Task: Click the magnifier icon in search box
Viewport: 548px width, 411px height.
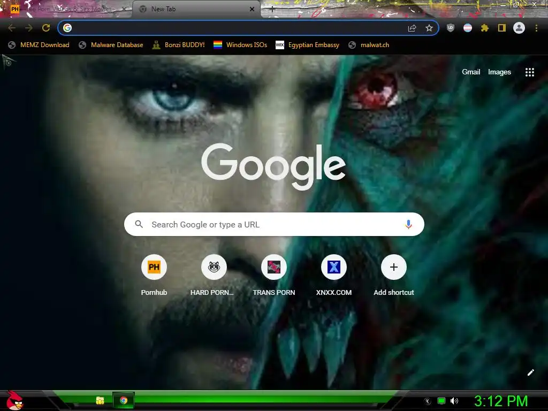Action: click(139, 224)
